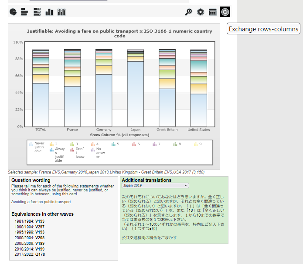This screenshot has height=264, width=303.
Task: Open chart settings gear icon
Action: pos(201,12)
